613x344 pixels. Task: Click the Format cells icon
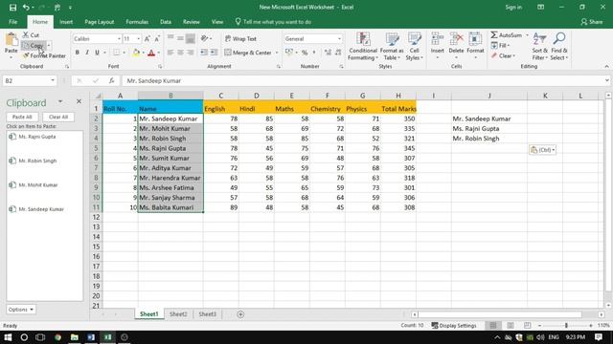pos(475,39)
